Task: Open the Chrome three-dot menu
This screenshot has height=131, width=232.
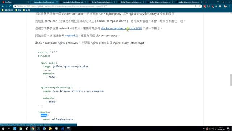Action: point(229,7)
